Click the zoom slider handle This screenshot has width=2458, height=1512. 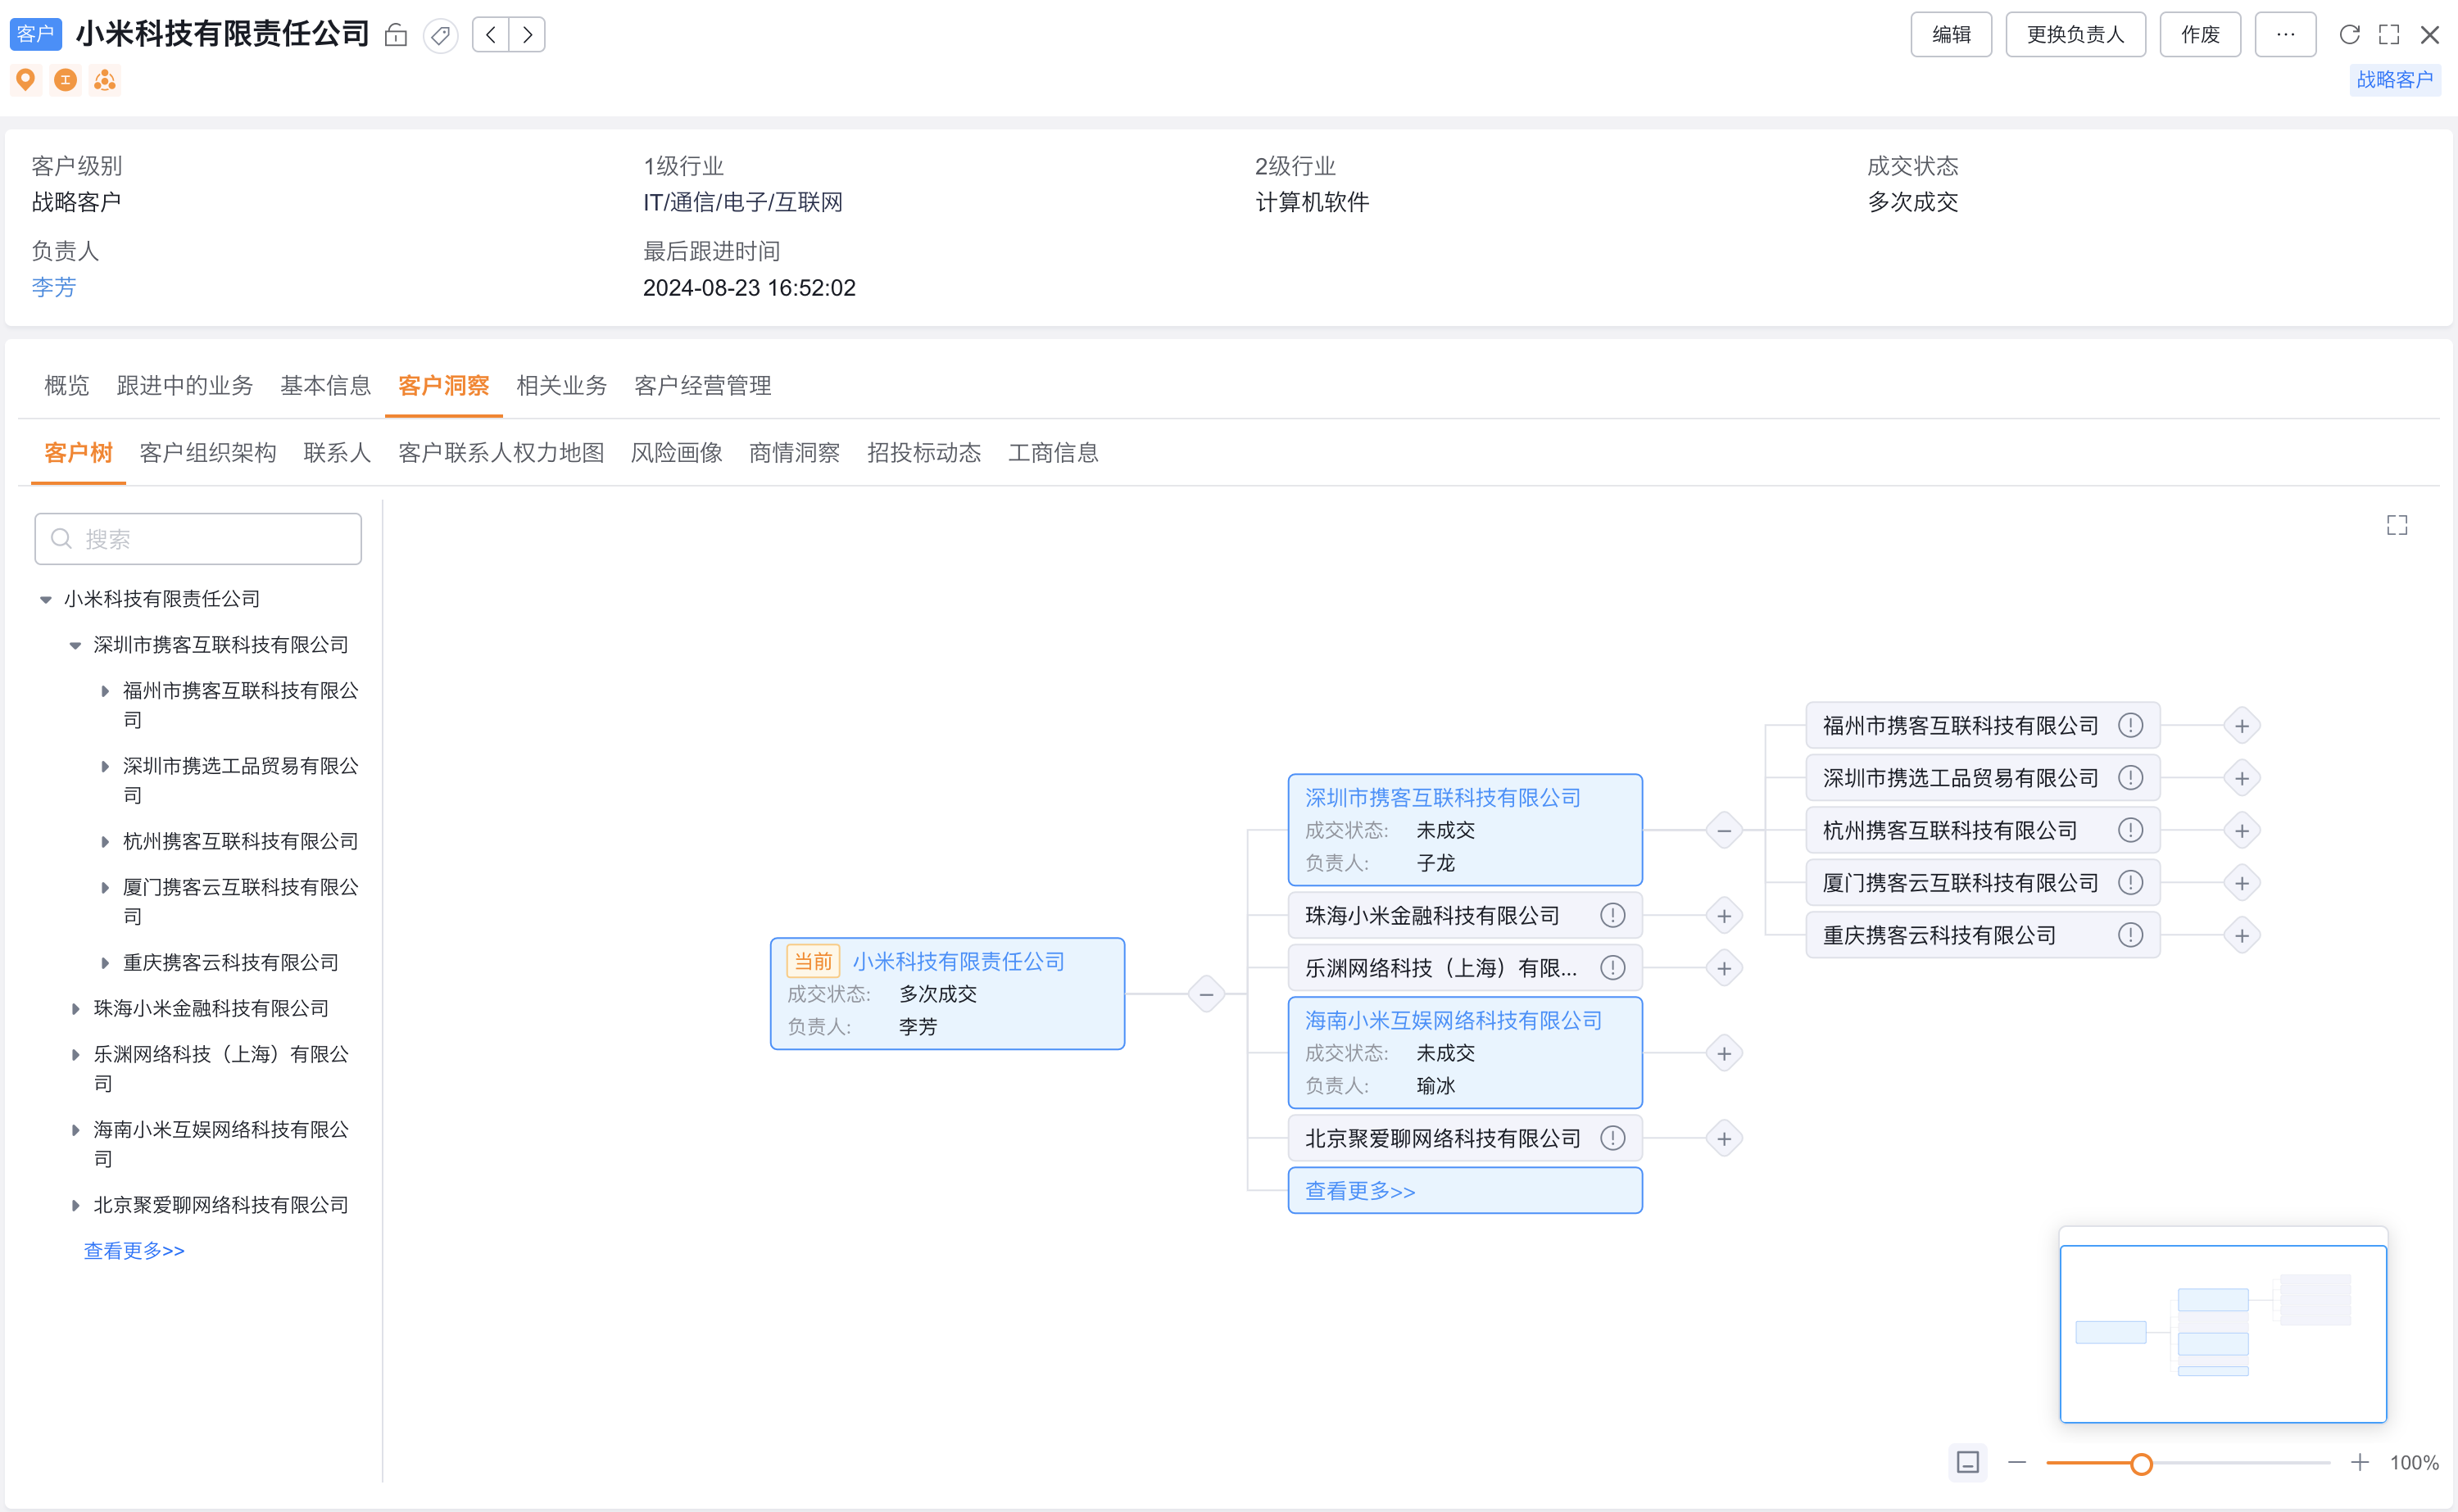(x=2140, y=1464)
